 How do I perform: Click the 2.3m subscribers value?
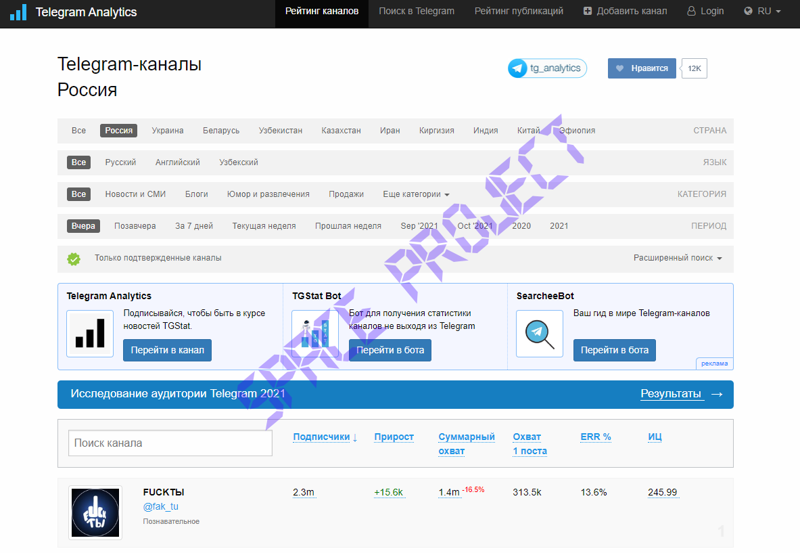(x=304, y=493)
